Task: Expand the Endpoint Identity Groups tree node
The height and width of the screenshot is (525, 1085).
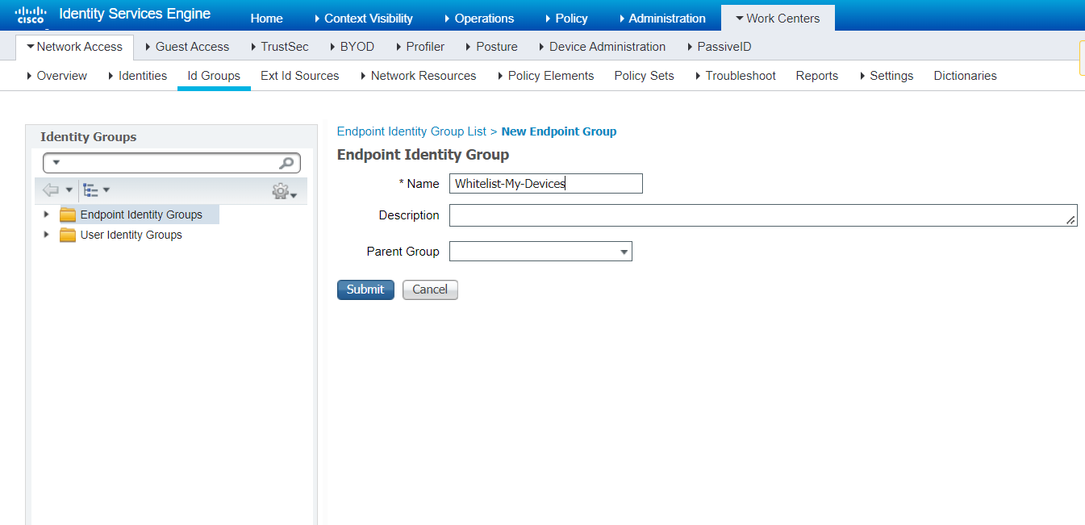Action: click(x=46, y=214)
